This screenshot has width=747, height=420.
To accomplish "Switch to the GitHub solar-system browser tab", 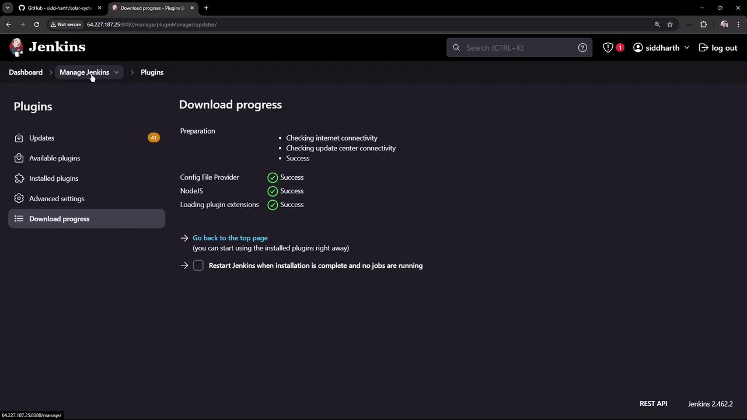I will pos(60,8).
